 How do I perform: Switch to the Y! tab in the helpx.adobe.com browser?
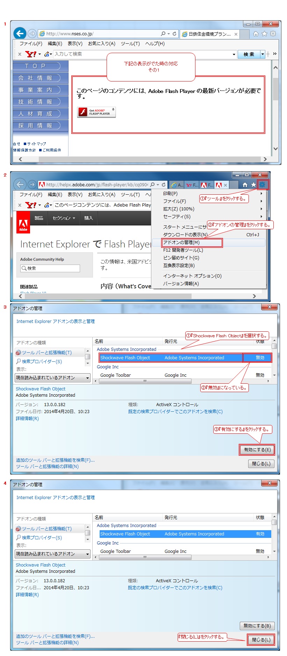[x=192, y=185]
